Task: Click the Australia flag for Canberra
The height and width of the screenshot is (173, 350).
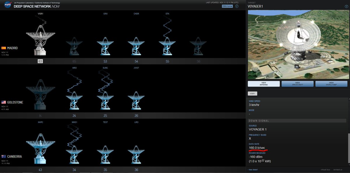Action: coord(3,156)
